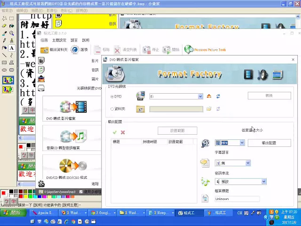Image resolution: width=301 pixels, height=226 pixels.
Task: Select the Airbrush tool in Paint
Action: (4, 48)
